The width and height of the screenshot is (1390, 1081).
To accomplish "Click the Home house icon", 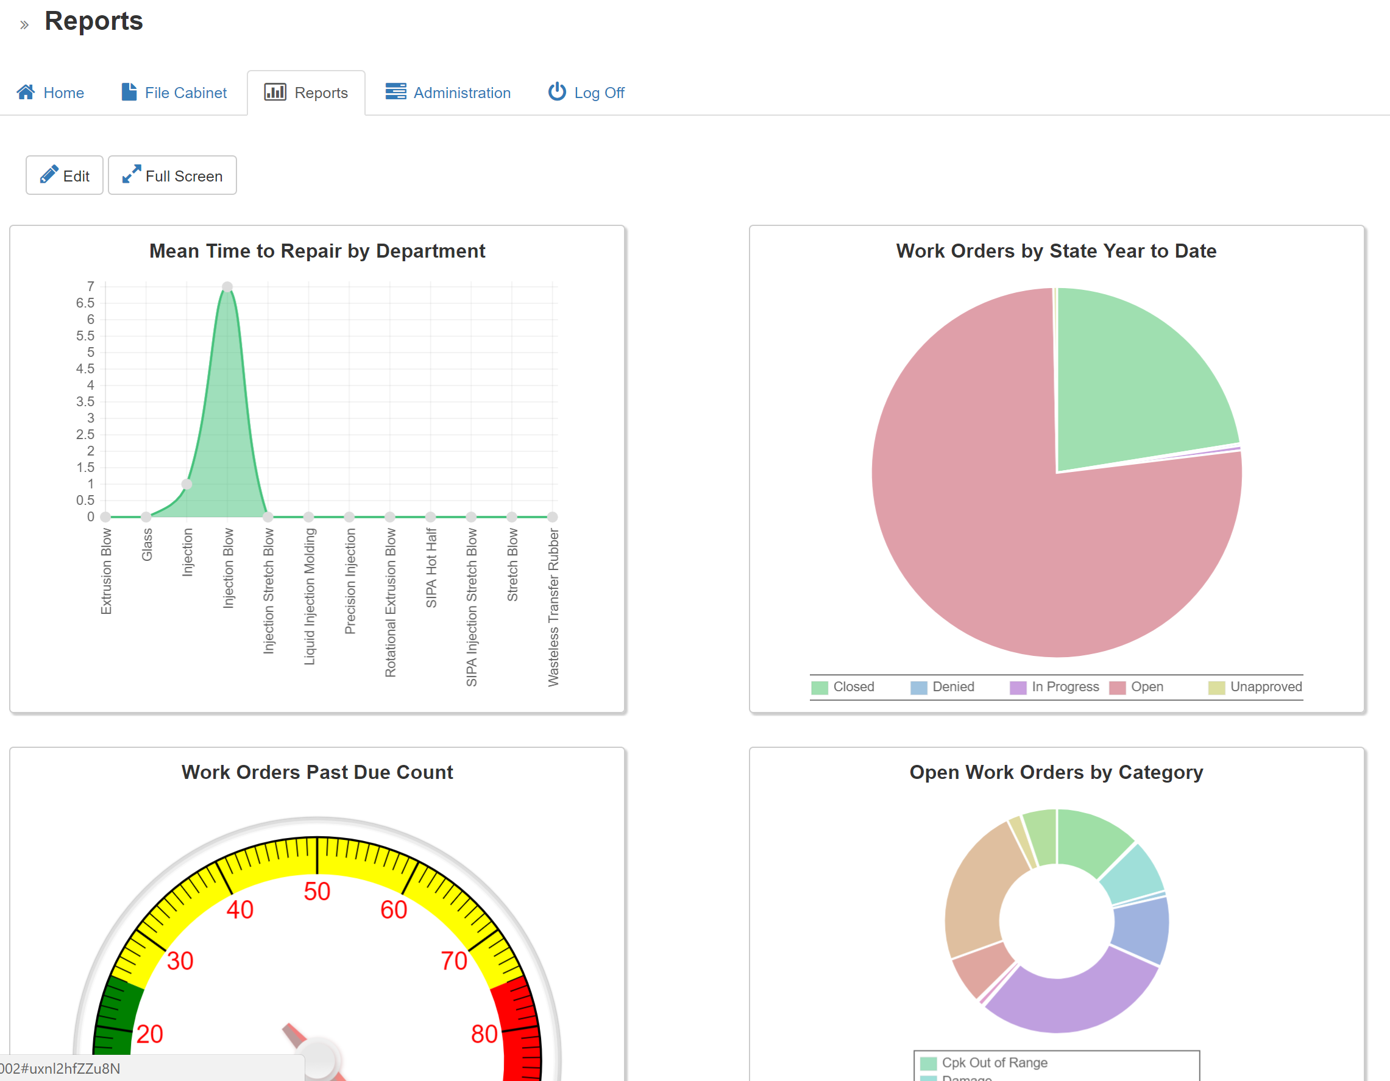I will pyautogui.click(x=26, y=92).
